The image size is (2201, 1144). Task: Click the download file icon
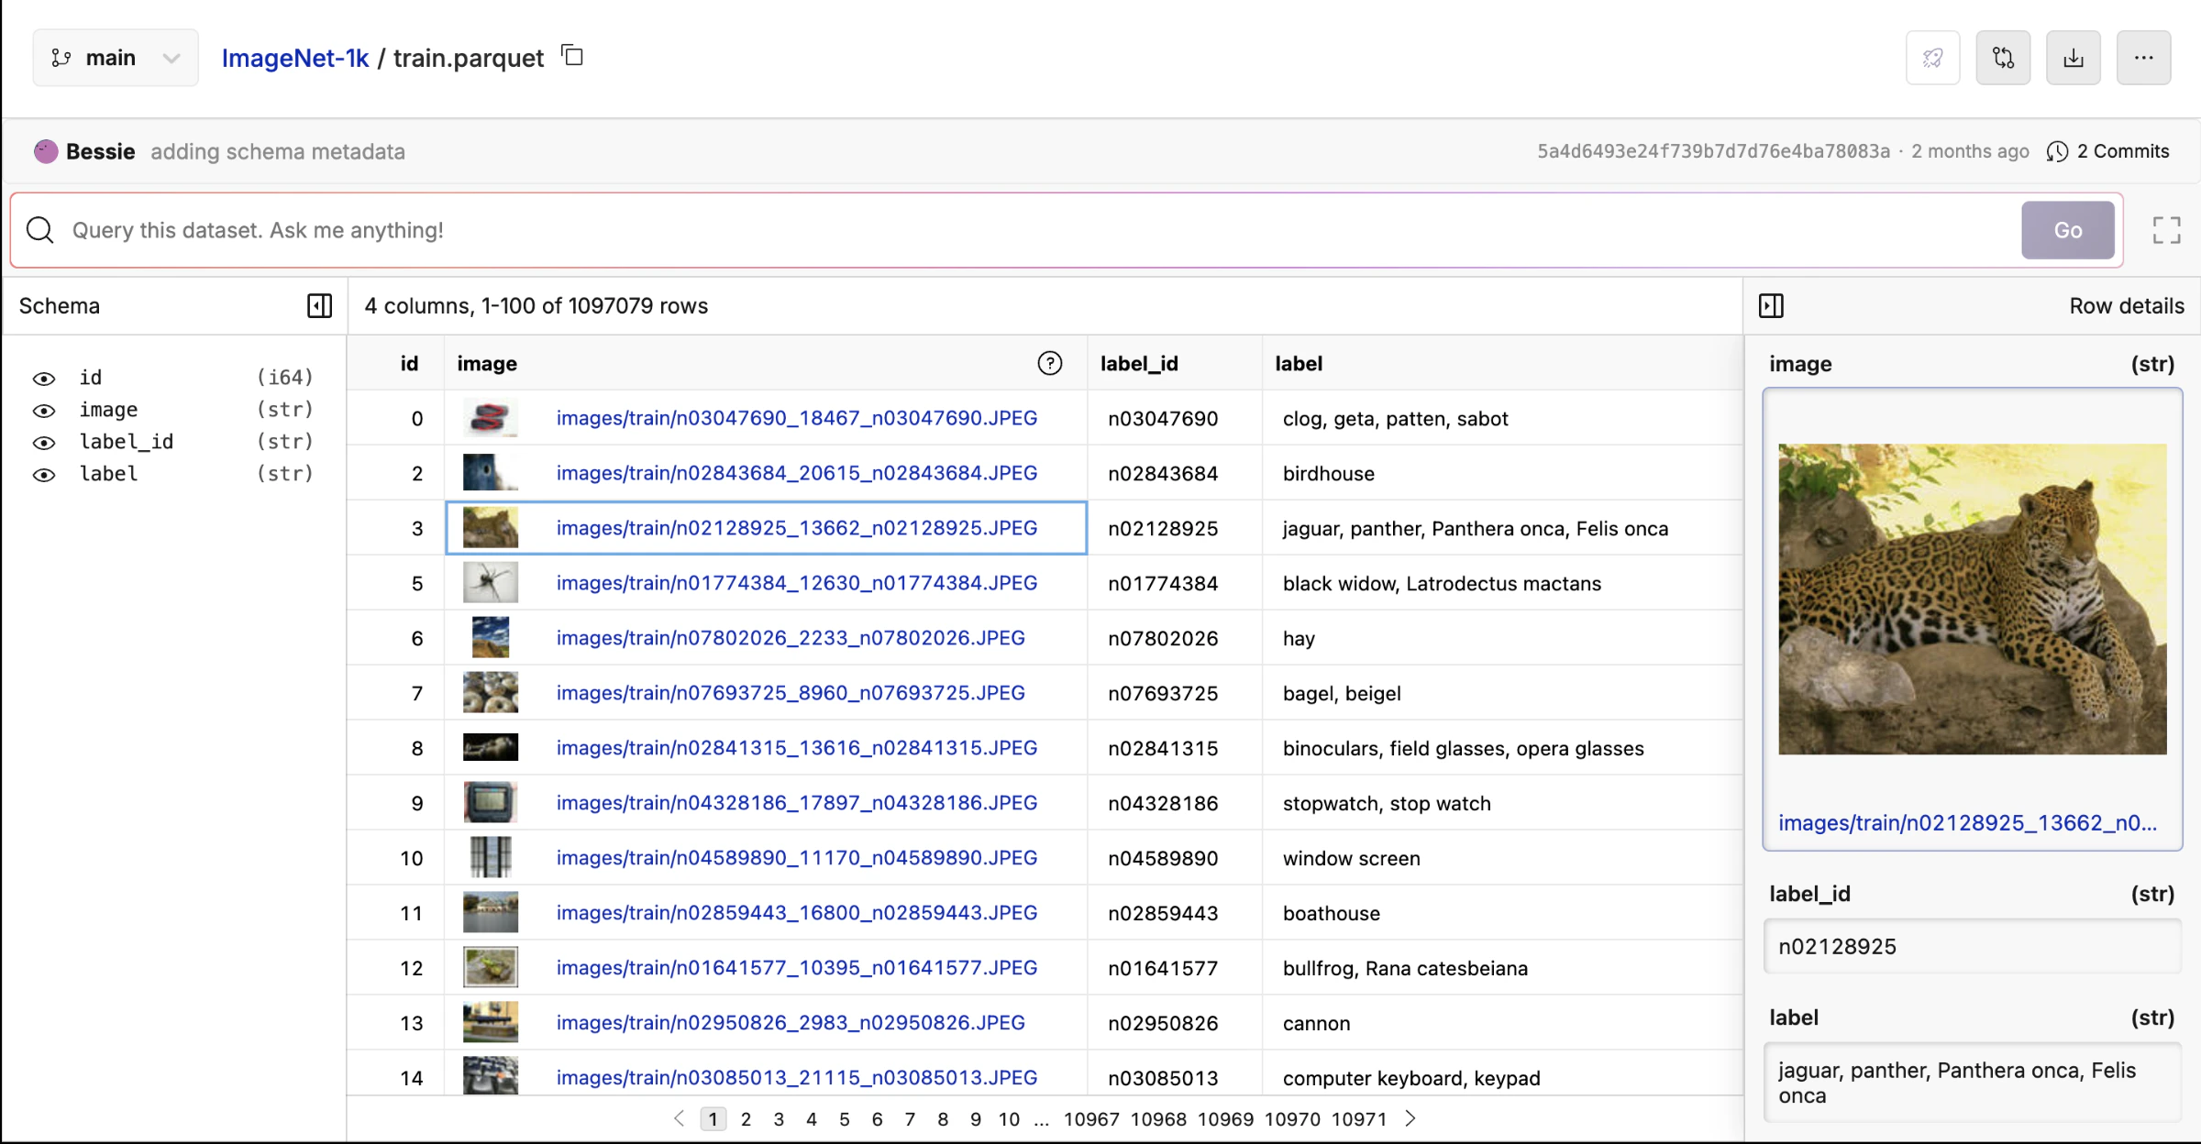[2073, 58]
